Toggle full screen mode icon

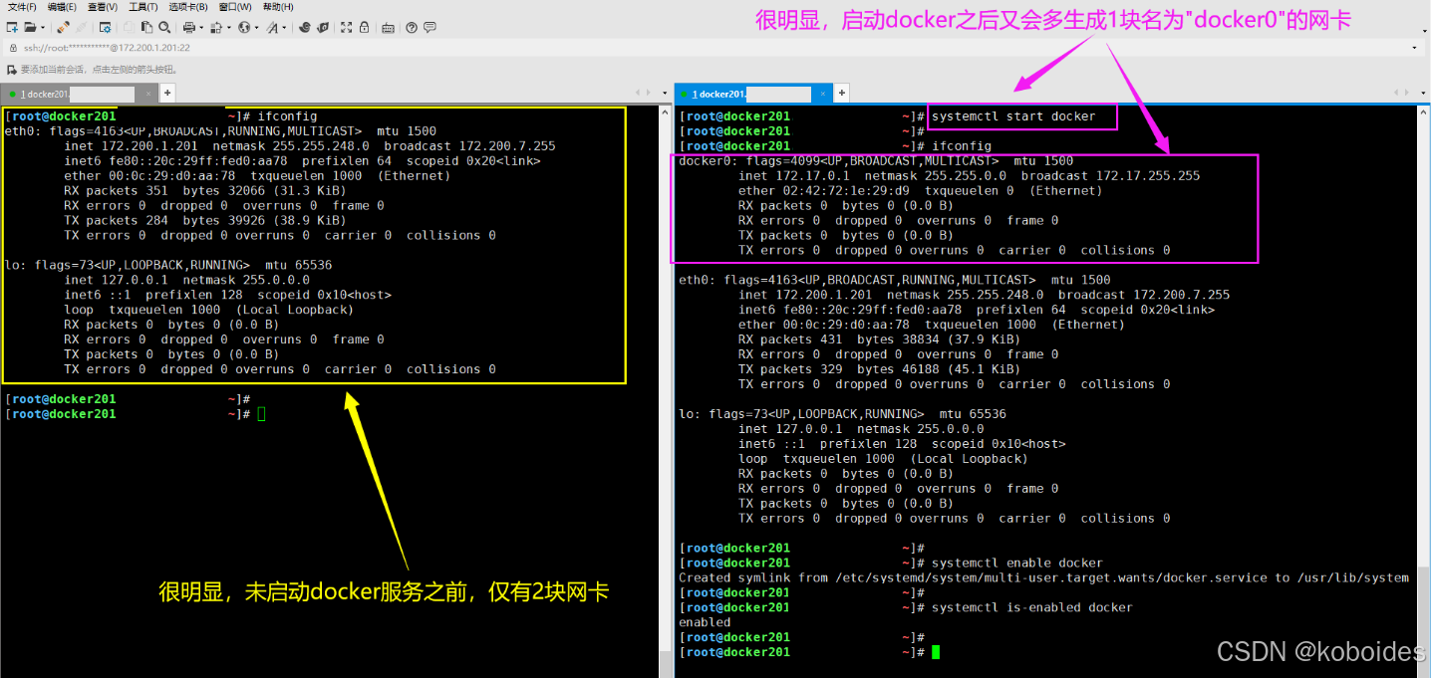[x=346, y=28]
